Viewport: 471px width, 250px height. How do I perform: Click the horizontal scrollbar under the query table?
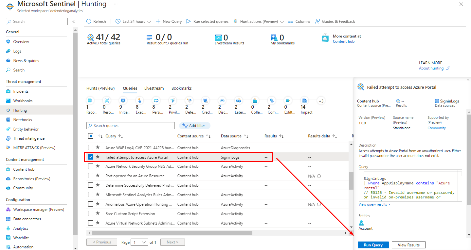click(172, 233)
